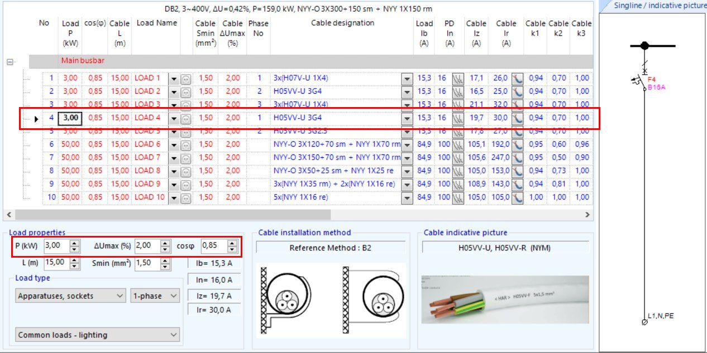Image resolution: width=707 pixels, height=353 pixels.
Task: Click the cable icon next to Ir value 26,0
Action: coord(517,78)
